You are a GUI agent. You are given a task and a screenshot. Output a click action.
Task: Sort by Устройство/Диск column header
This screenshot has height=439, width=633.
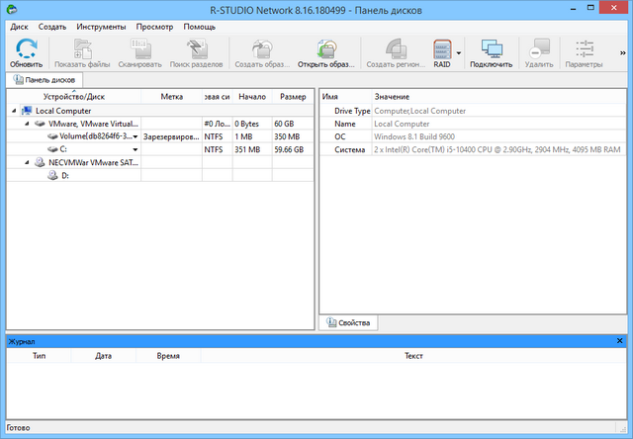74,97
